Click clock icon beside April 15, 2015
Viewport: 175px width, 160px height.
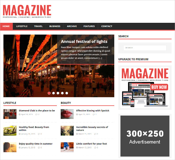[77, 114]
